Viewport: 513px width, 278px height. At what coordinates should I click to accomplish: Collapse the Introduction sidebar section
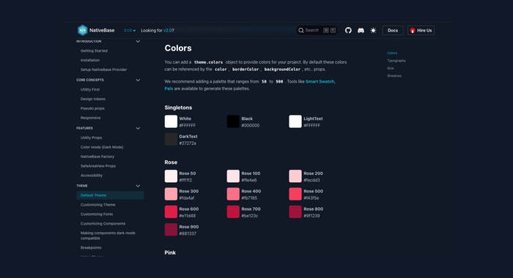coord(138,41)
